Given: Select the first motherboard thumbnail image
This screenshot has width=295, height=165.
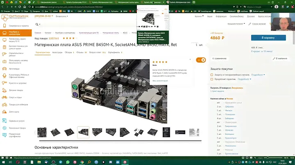Looking at the screenshot, I should coord(42,132).
